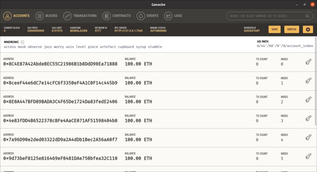Viewport: 317px width, 172px height.
Task: Click the Save workspace button
Action: click(275, 29)
